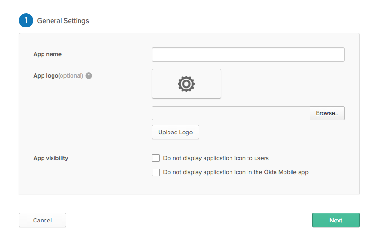Click the 'Do not display application icon to users' label text
The image size is (390, 249).
(216, 158)
